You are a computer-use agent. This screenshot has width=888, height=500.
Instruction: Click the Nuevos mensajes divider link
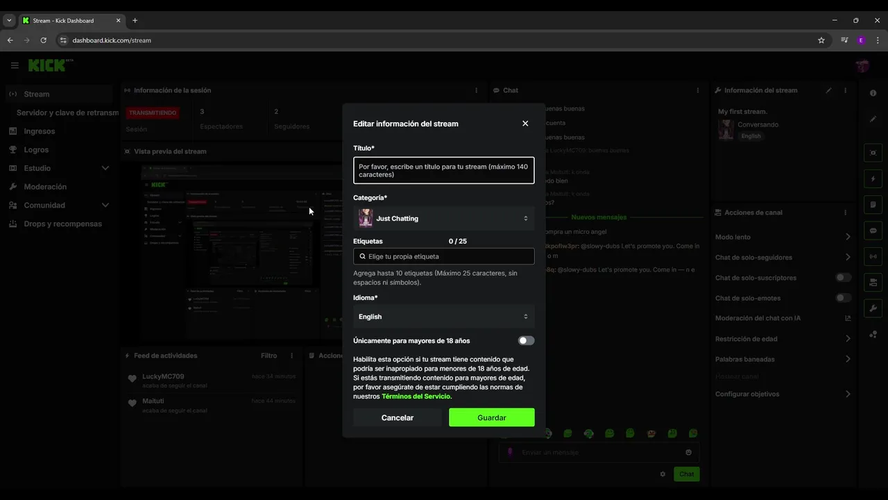click(x=599, y=217)
